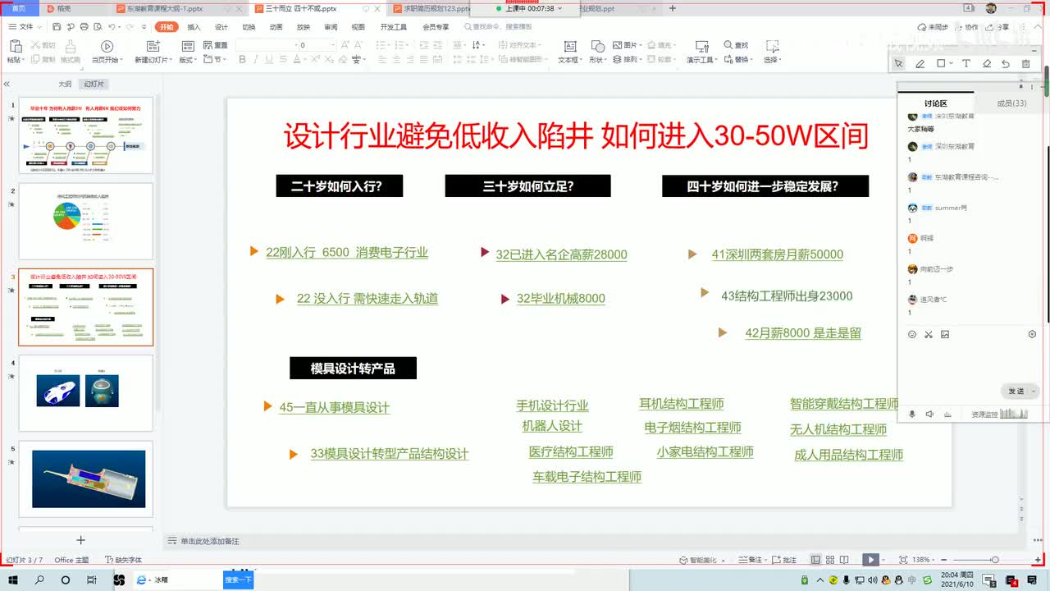1050x591 pixels.
Task: Click link 22刚入行 6500 消费电子行业
Action: (x=347, y=253)
